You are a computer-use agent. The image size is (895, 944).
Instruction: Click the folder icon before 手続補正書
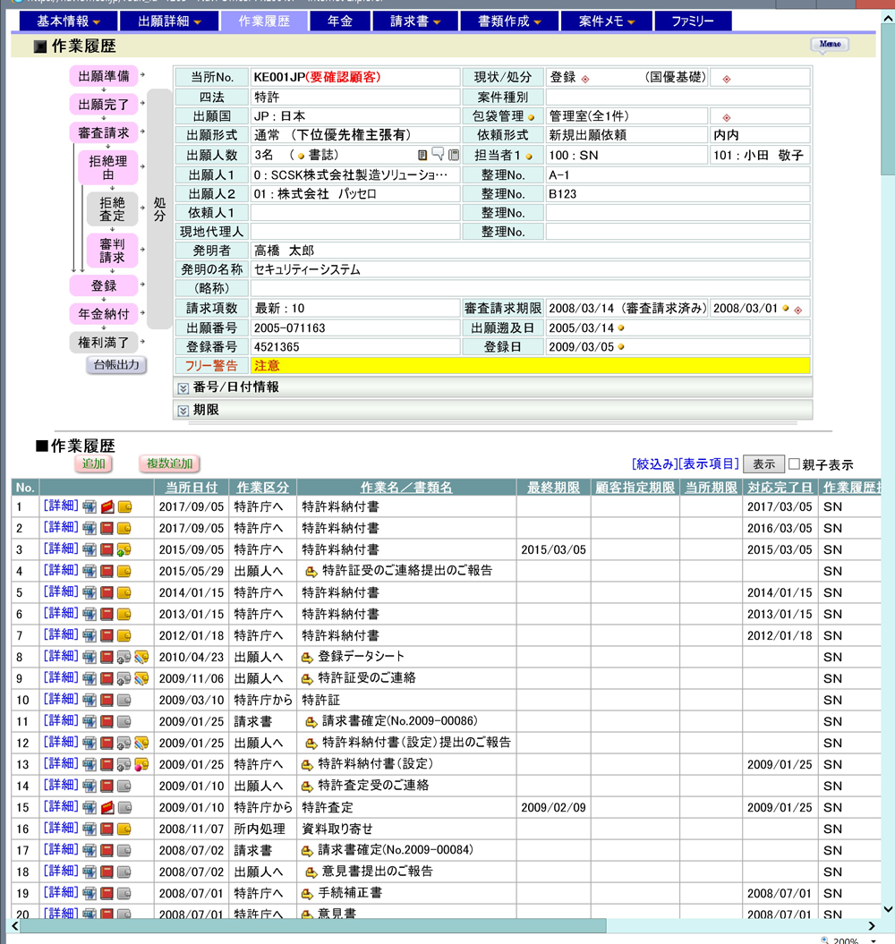[307, 894]
